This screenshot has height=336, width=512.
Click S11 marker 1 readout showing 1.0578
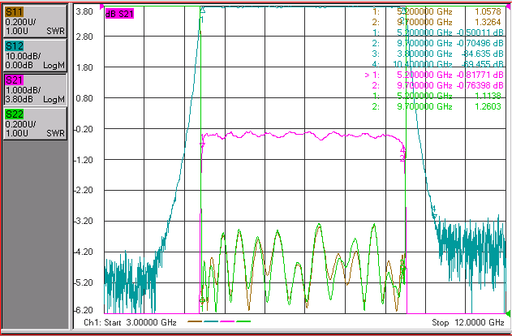click(437, 11)
